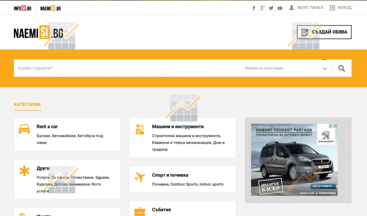Open the Facebook social icon
Screen dimensions: 367x216
point(254,8)
